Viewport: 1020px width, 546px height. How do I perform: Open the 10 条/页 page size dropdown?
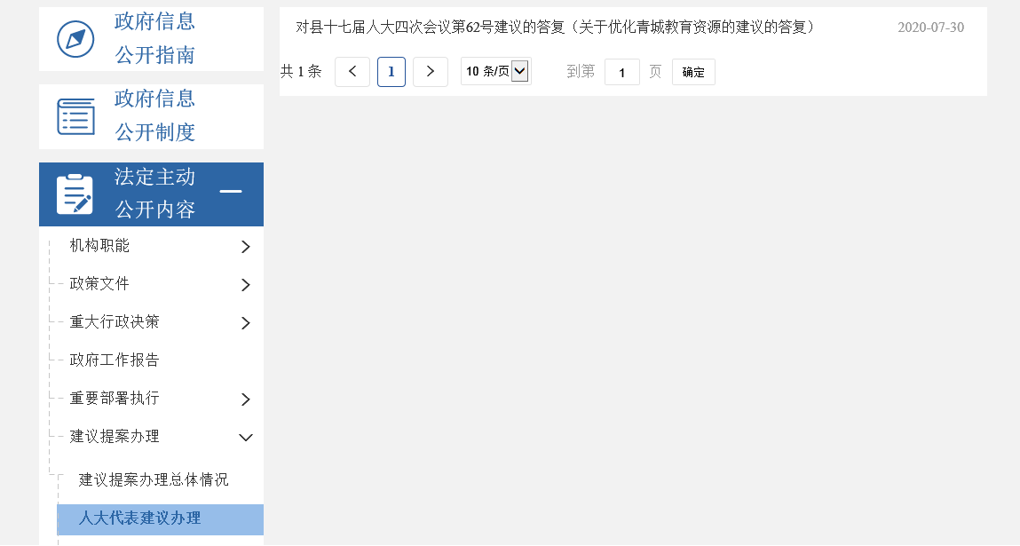(x=495, y=72)
